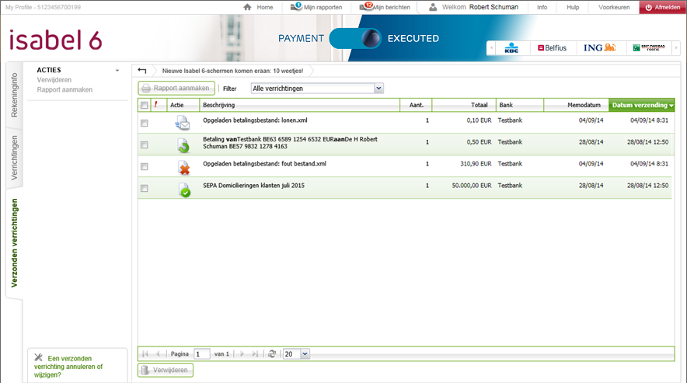Switch to Rekeninginfo vertical tab
Image resolution: width=687 pixels, height=383 pixels.
click(x=15, y=95)
